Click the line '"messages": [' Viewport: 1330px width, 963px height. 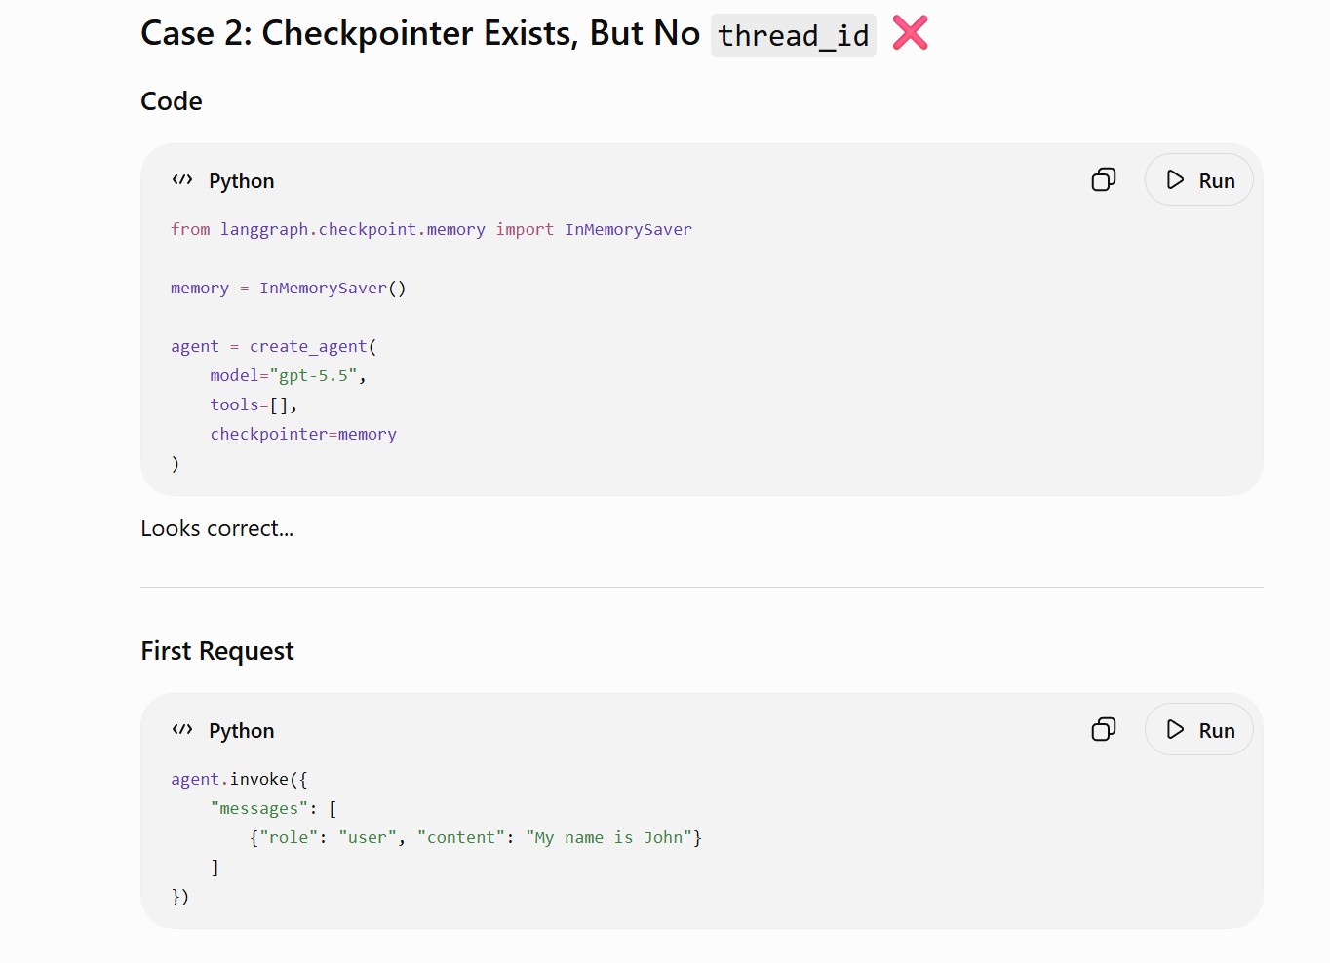coord(274,808)
